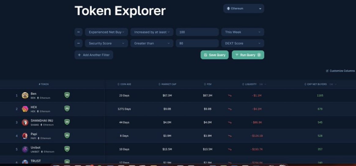The width and height of the screenshot is (356, 166).
Task: Click the 357 exp net buyers value
Action: click(x=320, y=149)
